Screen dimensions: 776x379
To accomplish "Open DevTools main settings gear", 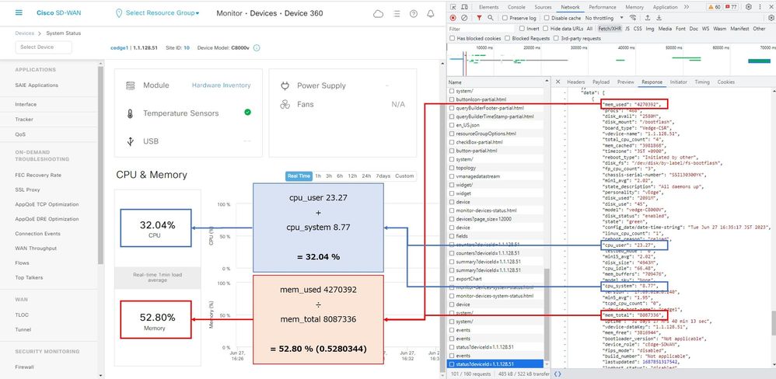I will [748, 7].
